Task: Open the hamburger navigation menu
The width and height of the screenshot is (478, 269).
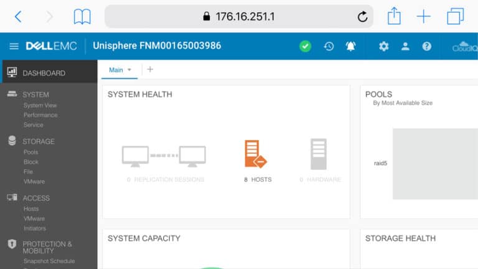Action: 14,46
